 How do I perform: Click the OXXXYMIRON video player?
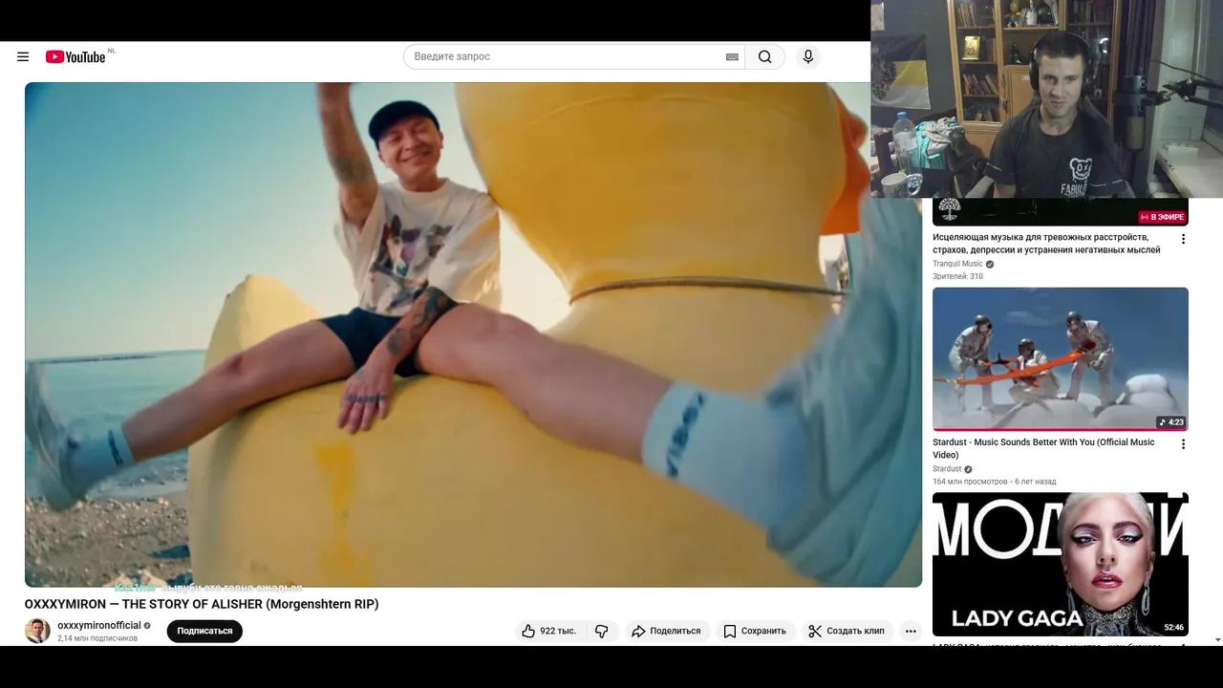[473, 334]
